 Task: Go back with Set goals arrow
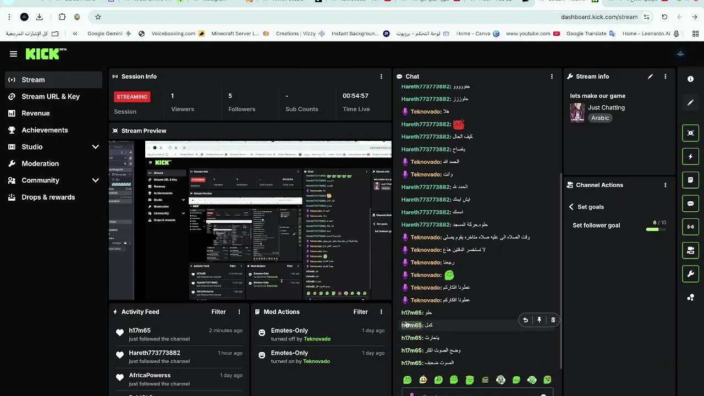coord(571,207)
